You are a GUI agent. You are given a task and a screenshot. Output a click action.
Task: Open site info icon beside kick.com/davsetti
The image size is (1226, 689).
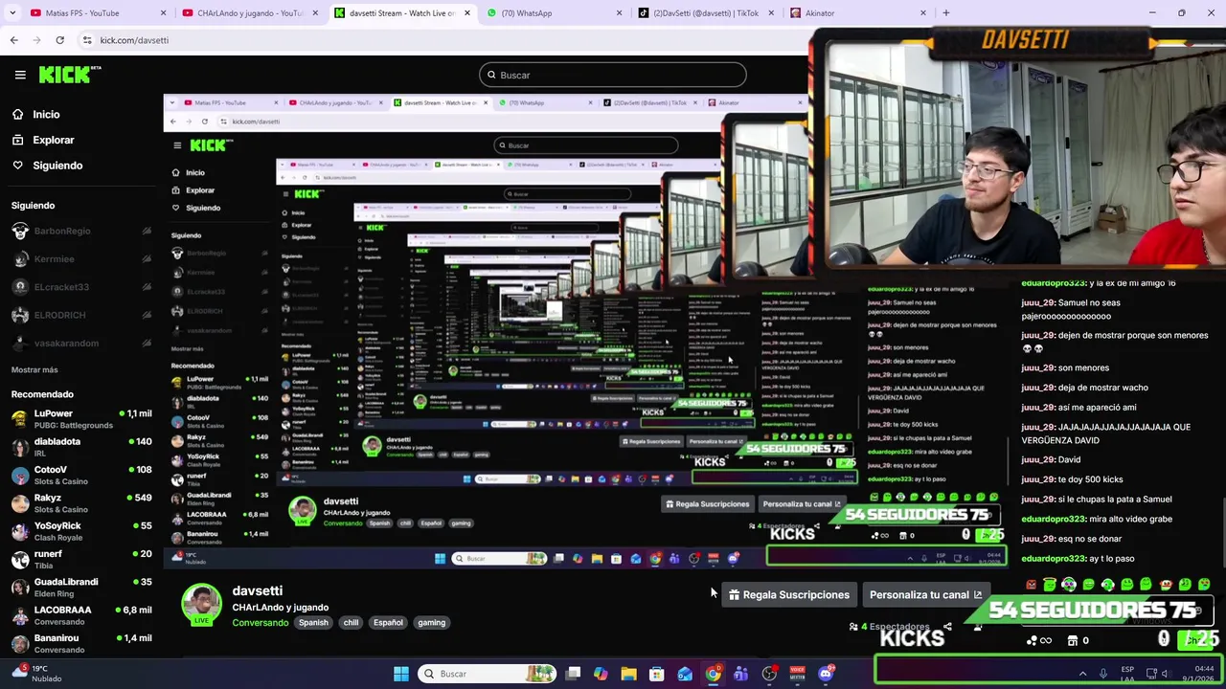pos(87,40)
